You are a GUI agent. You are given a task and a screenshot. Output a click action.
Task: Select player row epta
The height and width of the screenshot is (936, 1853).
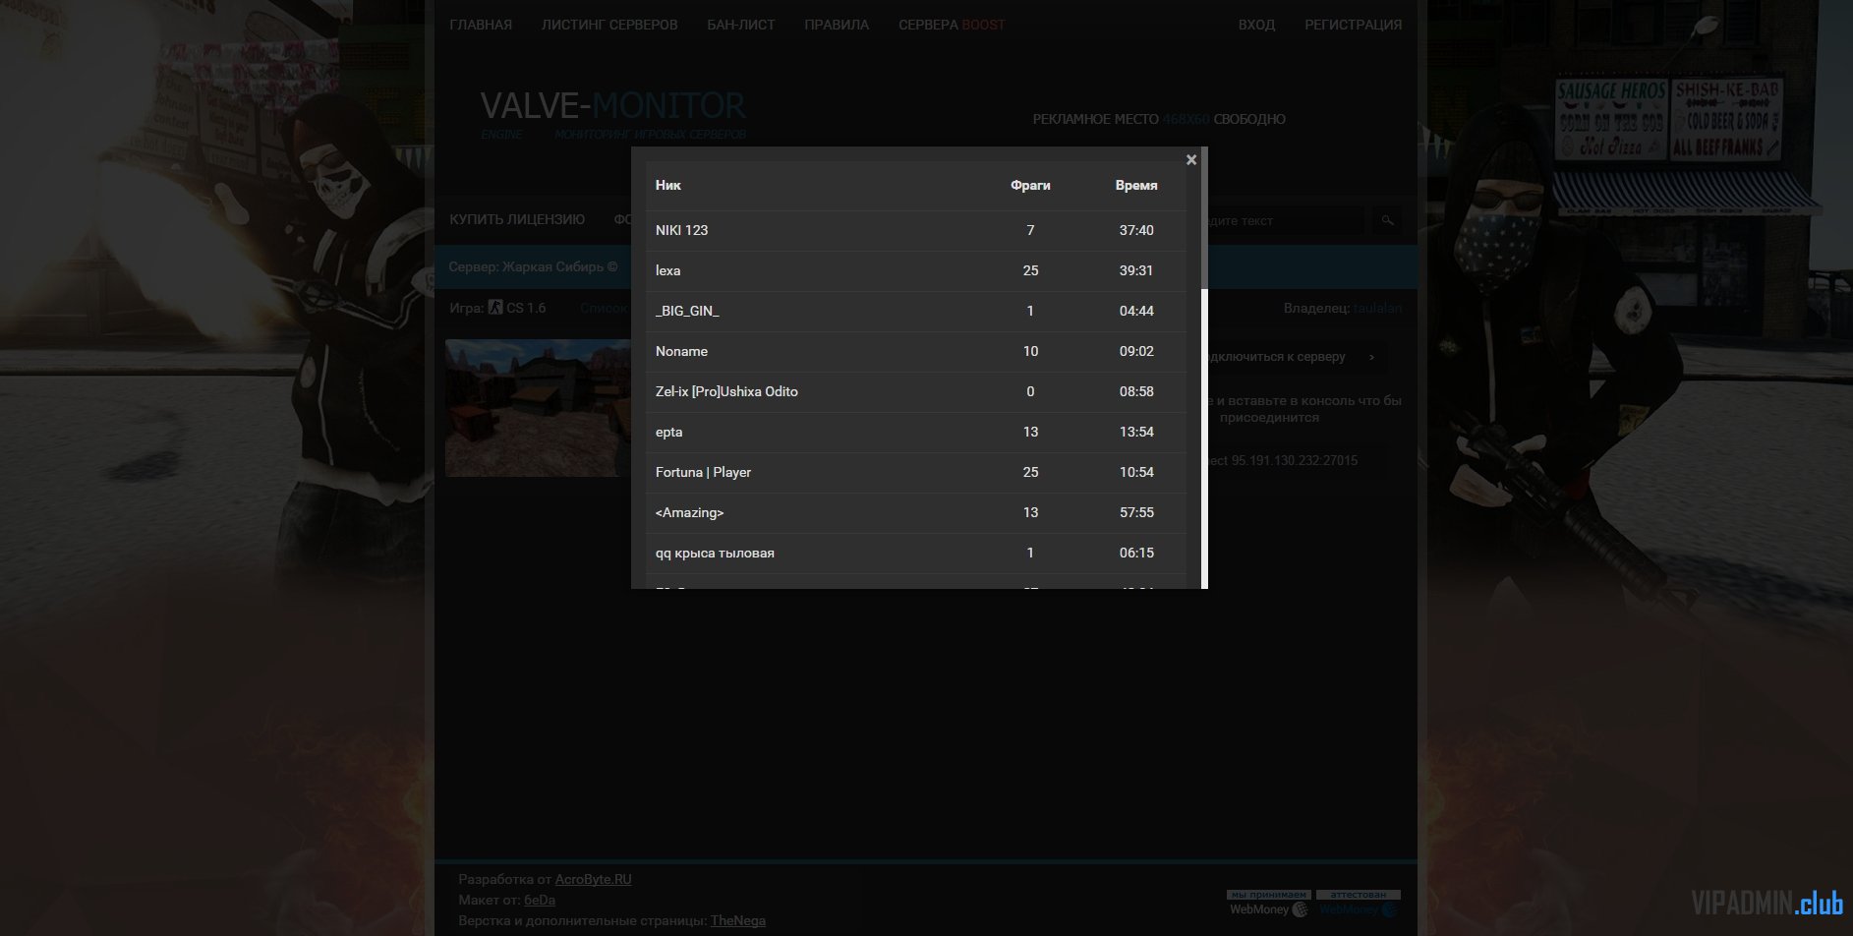(x=916, y=432)
